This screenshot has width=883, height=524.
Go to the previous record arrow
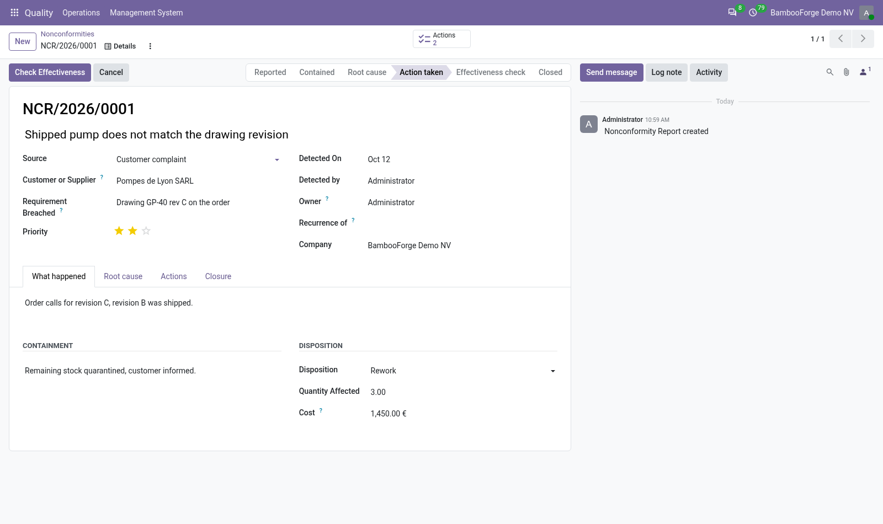click(841, 39)
